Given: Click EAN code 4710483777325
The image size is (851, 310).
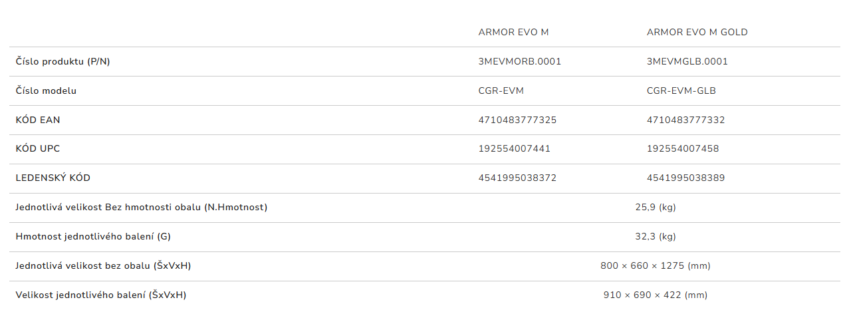Looking at the screenshot, I should pos(517,120).
